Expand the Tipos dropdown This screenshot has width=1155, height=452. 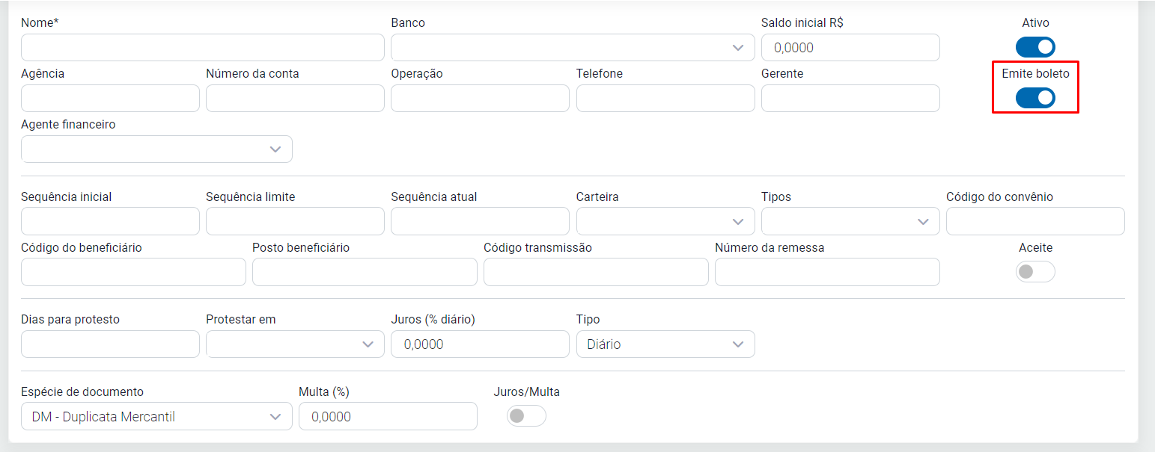click(x=850, y=221)
